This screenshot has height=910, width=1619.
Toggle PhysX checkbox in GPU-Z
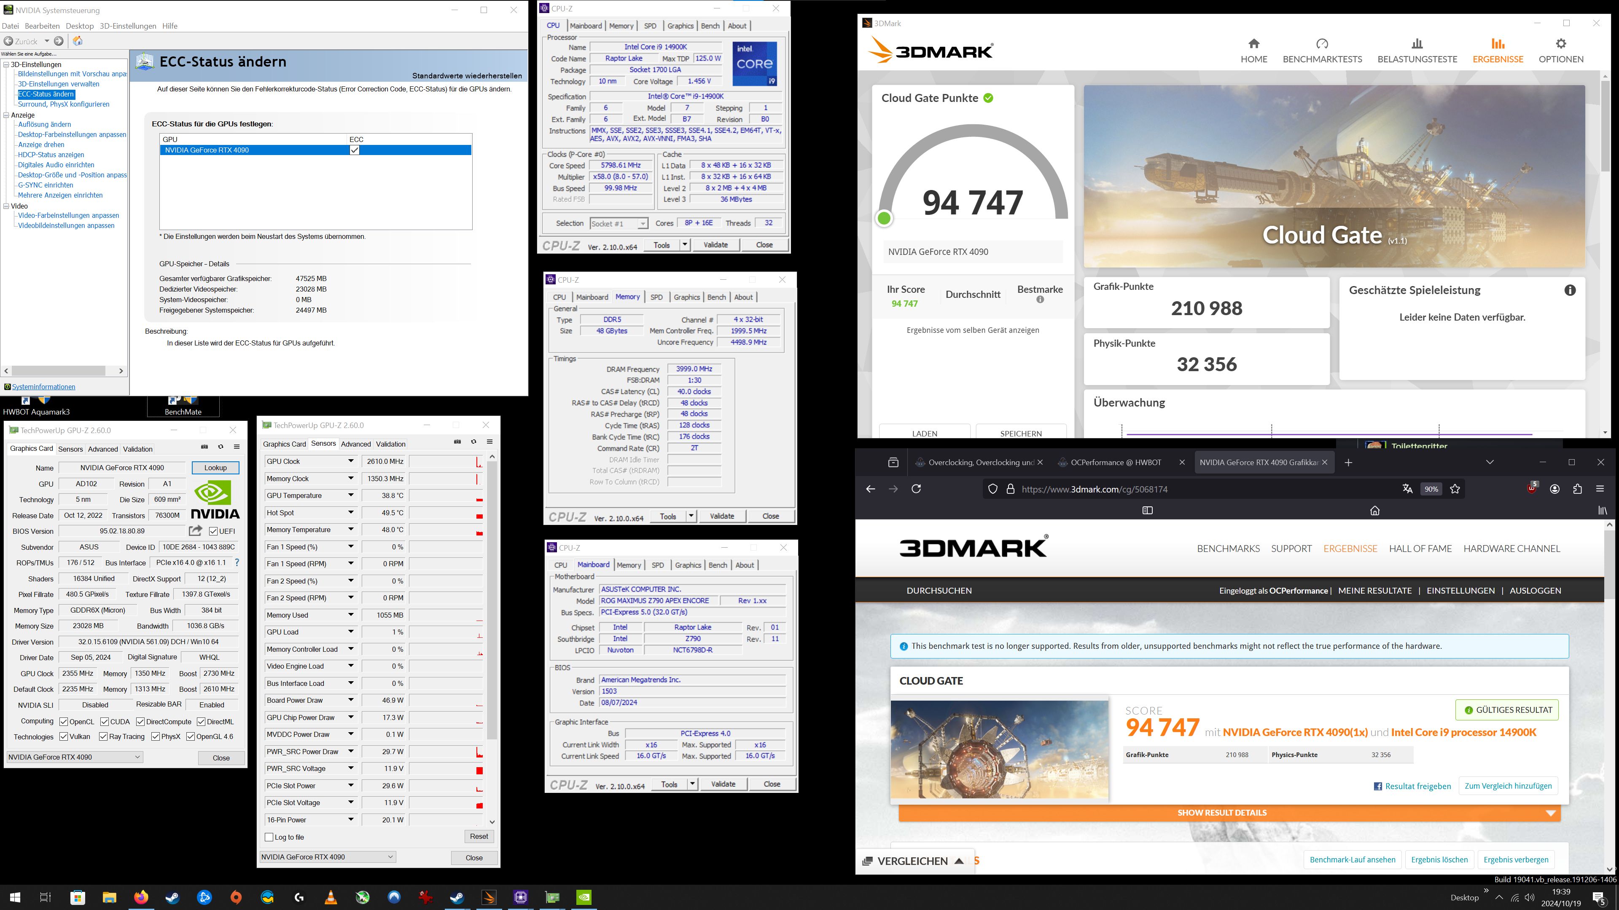(x=155, y=737)
